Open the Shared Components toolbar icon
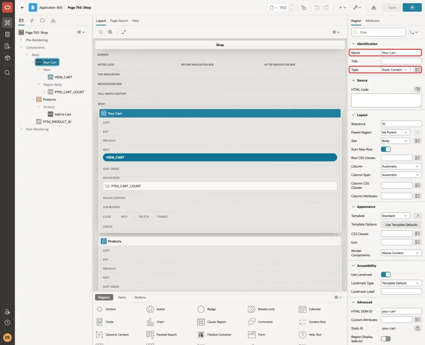The height and width of the screenshot is (345, 425). point(374,7)
